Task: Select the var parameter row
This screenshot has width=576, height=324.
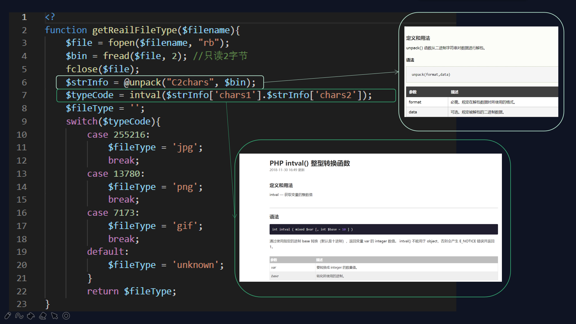Action: [383, 267]
